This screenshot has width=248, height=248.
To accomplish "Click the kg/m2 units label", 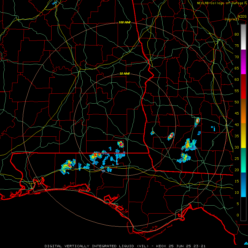I will tap(232, 19).
